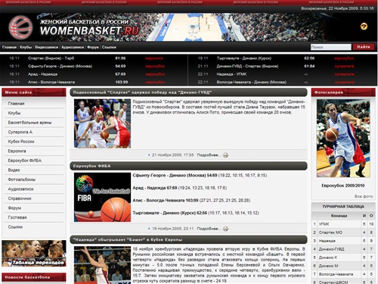Print the Spartak victory article

click(x=225, y=155)
